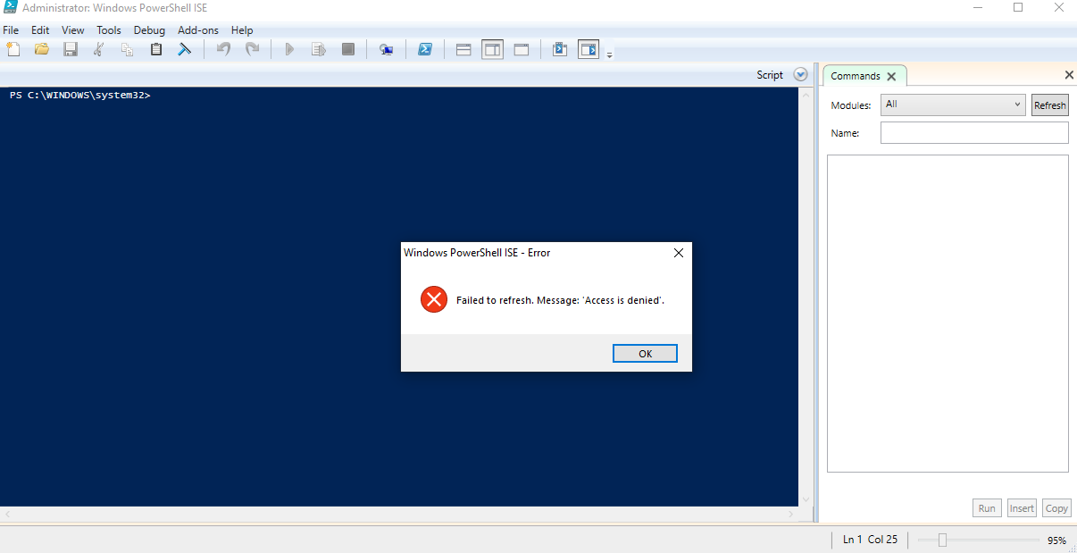Click the Run button in Commands pane
Viewport: 1077px width, 553px height.
[987, 508]
